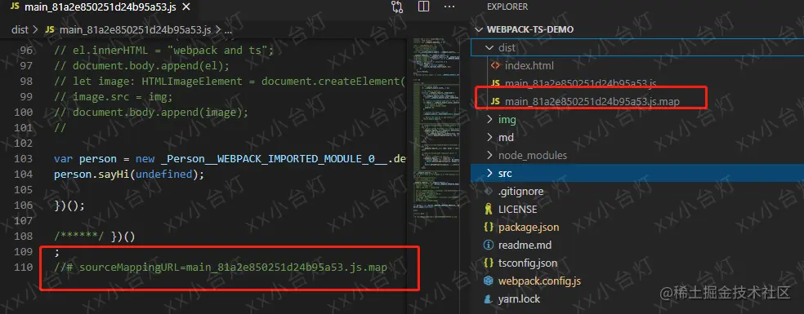Click the yarn icon beside yarn.lock
The width and height of the screenshot is (804, 314).
point(489,299)
